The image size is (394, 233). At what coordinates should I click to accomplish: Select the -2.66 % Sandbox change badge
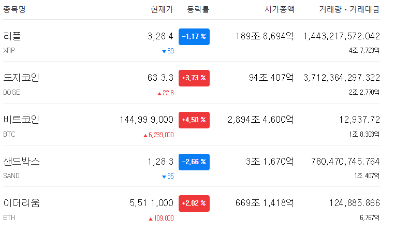194,162
